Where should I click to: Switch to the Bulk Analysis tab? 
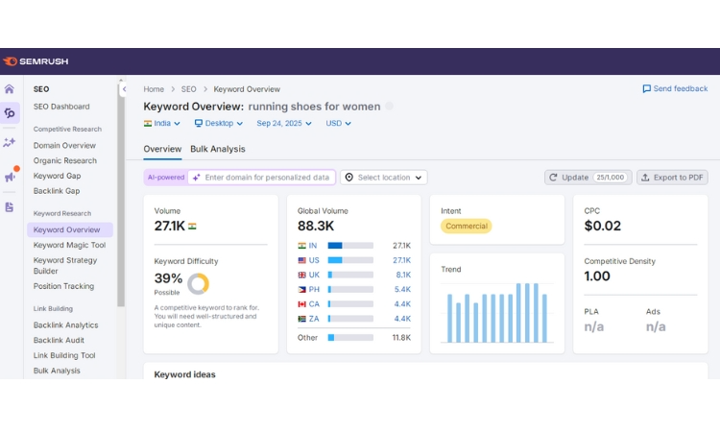coord(217,149)
